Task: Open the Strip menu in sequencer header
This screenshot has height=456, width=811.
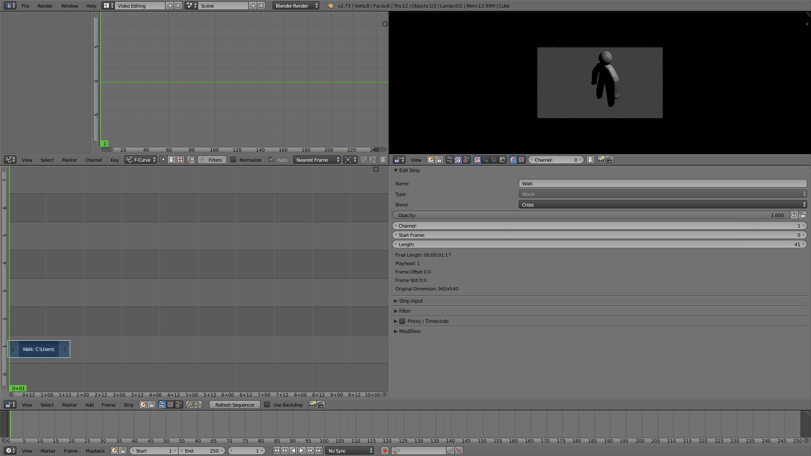Action: (x=128, y=404)
